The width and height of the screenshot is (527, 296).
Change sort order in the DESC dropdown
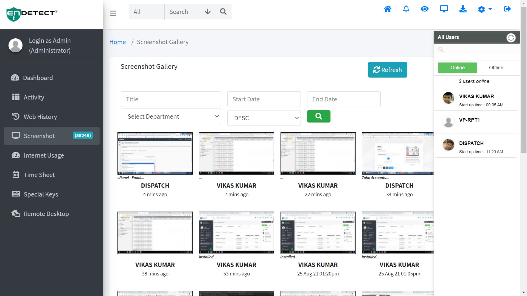(x=264, y=118)
